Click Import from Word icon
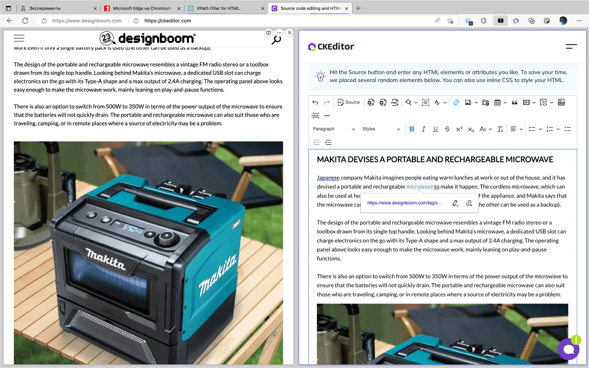The height and width of the screenshot is (368, 589). coord(371,102)
